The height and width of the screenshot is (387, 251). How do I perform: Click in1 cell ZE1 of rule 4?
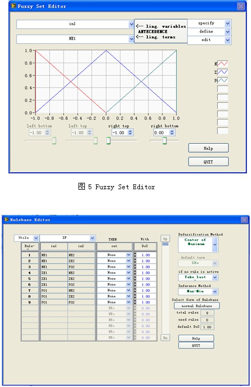(x=54, y=273)
